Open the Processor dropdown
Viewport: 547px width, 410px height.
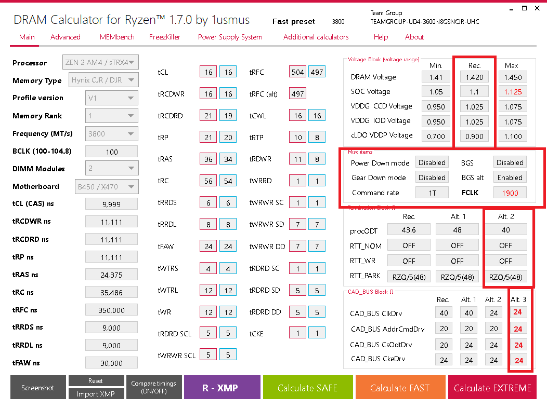click(x=100, y=62)
